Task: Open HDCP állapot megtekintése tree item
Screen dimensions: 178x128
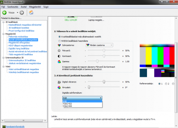Action: tap(21, 46)
